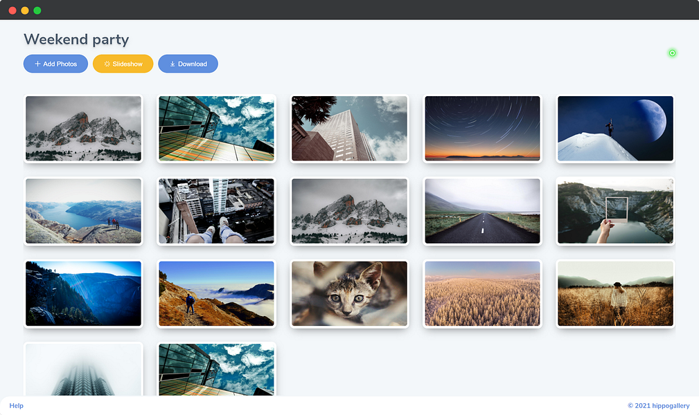Maximize the window with green button

click(37, 10)
